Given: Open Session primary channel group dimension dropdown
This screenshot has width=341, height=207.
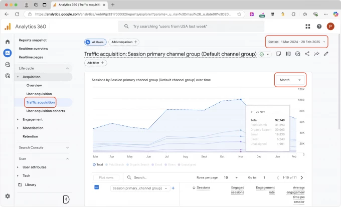Looking at the screenshot, I should 139,188.
